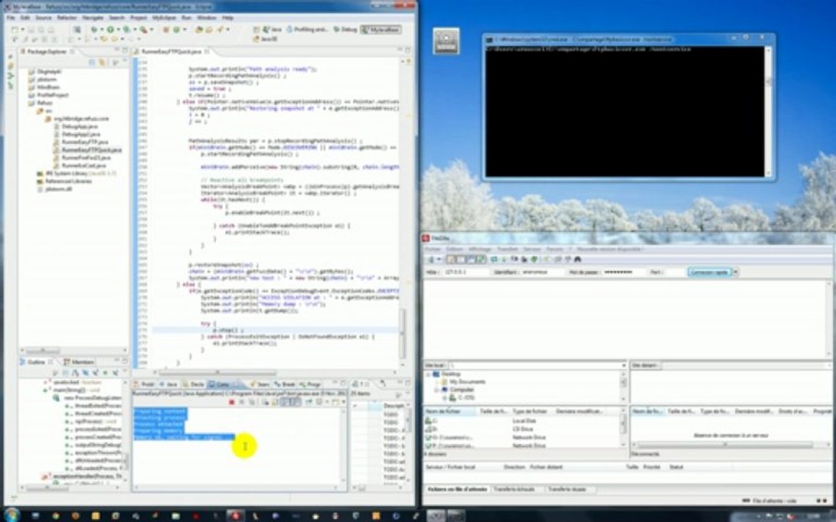
Task: Click the command prompt window's black area
Action: click(x=625, y=112)
